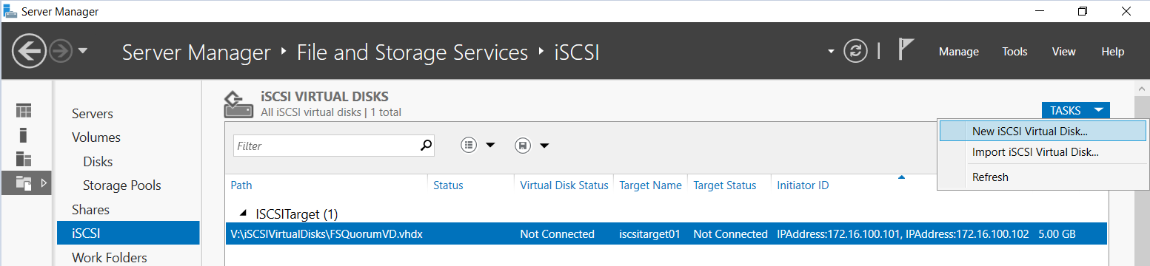Select Disks in the side menu

pos(98,162)
